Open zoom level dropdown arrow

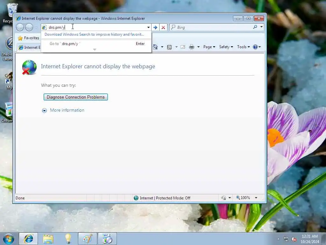(x=256, y=198)
